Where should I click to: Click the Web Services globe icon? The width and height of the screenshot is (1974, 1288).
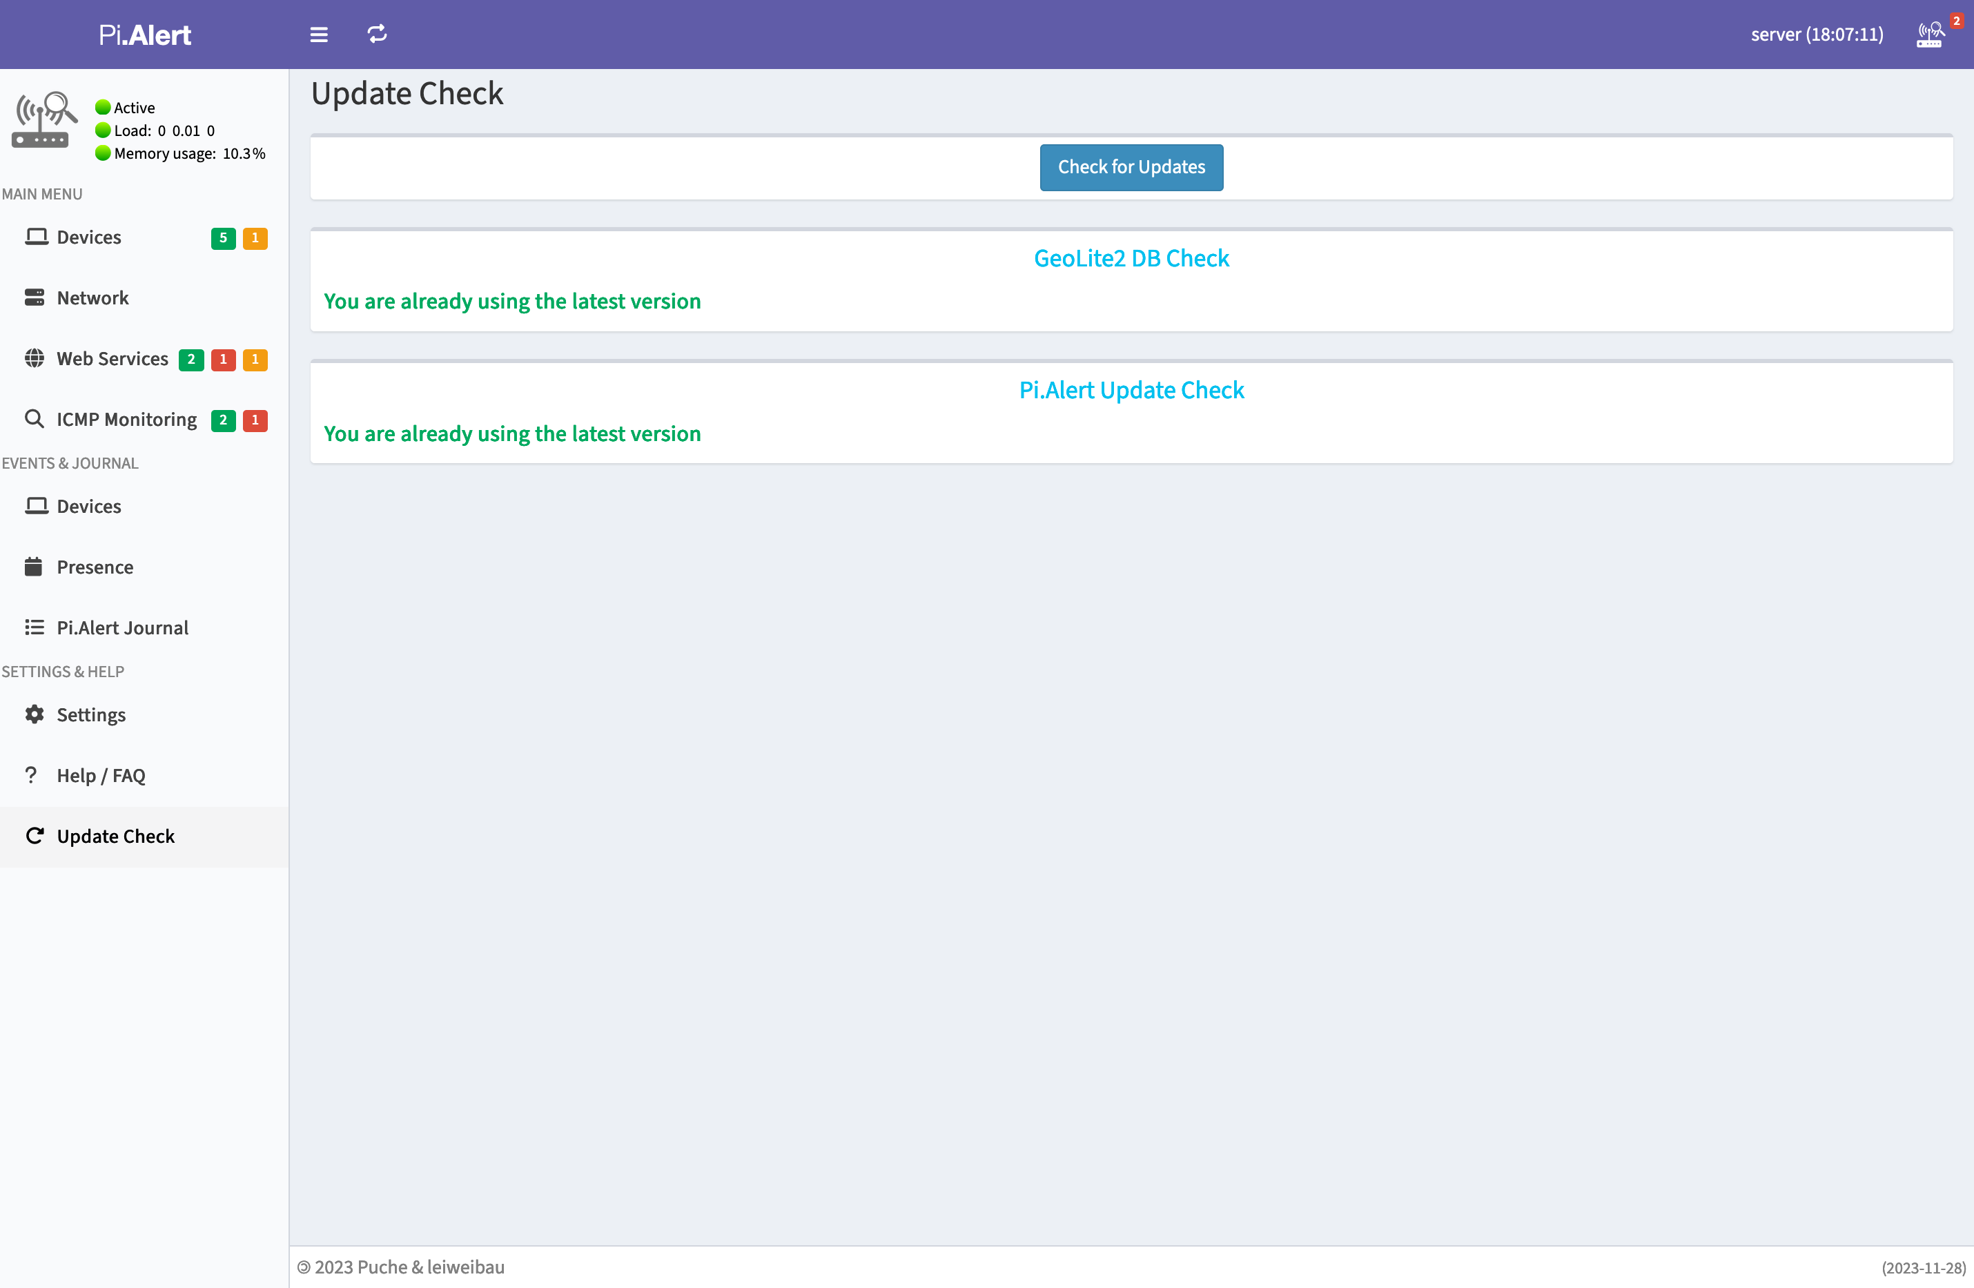[34, 358]
